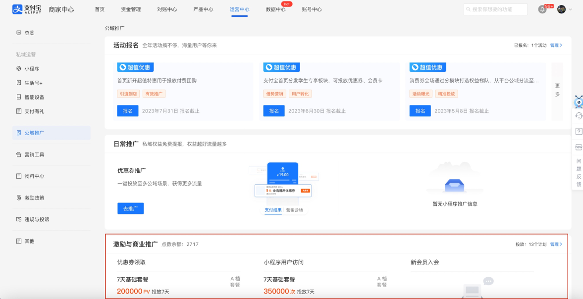Choose the 智能设备 sidebar icon
The height and width of the screenshot is (299, 583).
pos(19,97)
